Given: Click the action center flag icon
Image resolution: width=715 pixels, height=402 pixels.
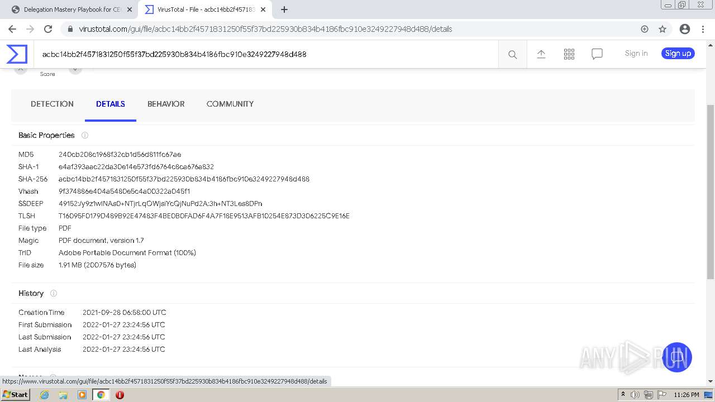Looking at the screenshot, I should pos(661,395).
